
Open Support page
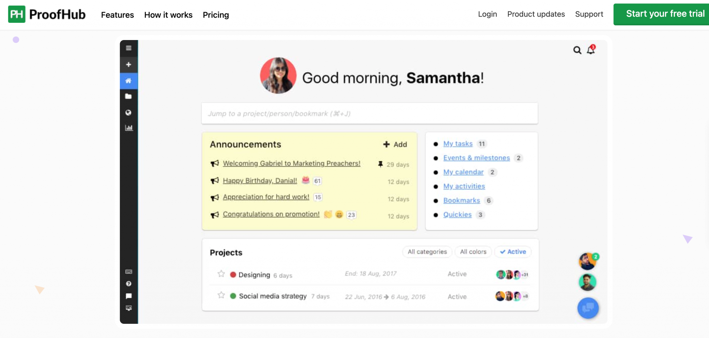pyautogui.click(x=589, y=14)
